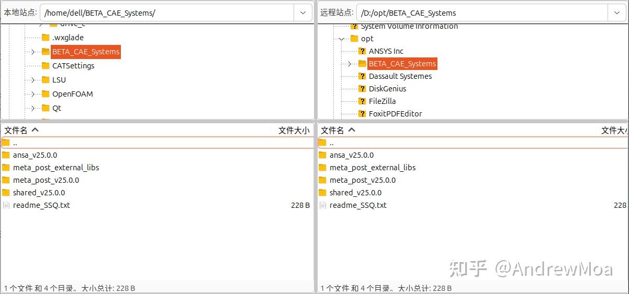Select DiskGenius in remote tree
629x294 pixels.
pos(388,89)
